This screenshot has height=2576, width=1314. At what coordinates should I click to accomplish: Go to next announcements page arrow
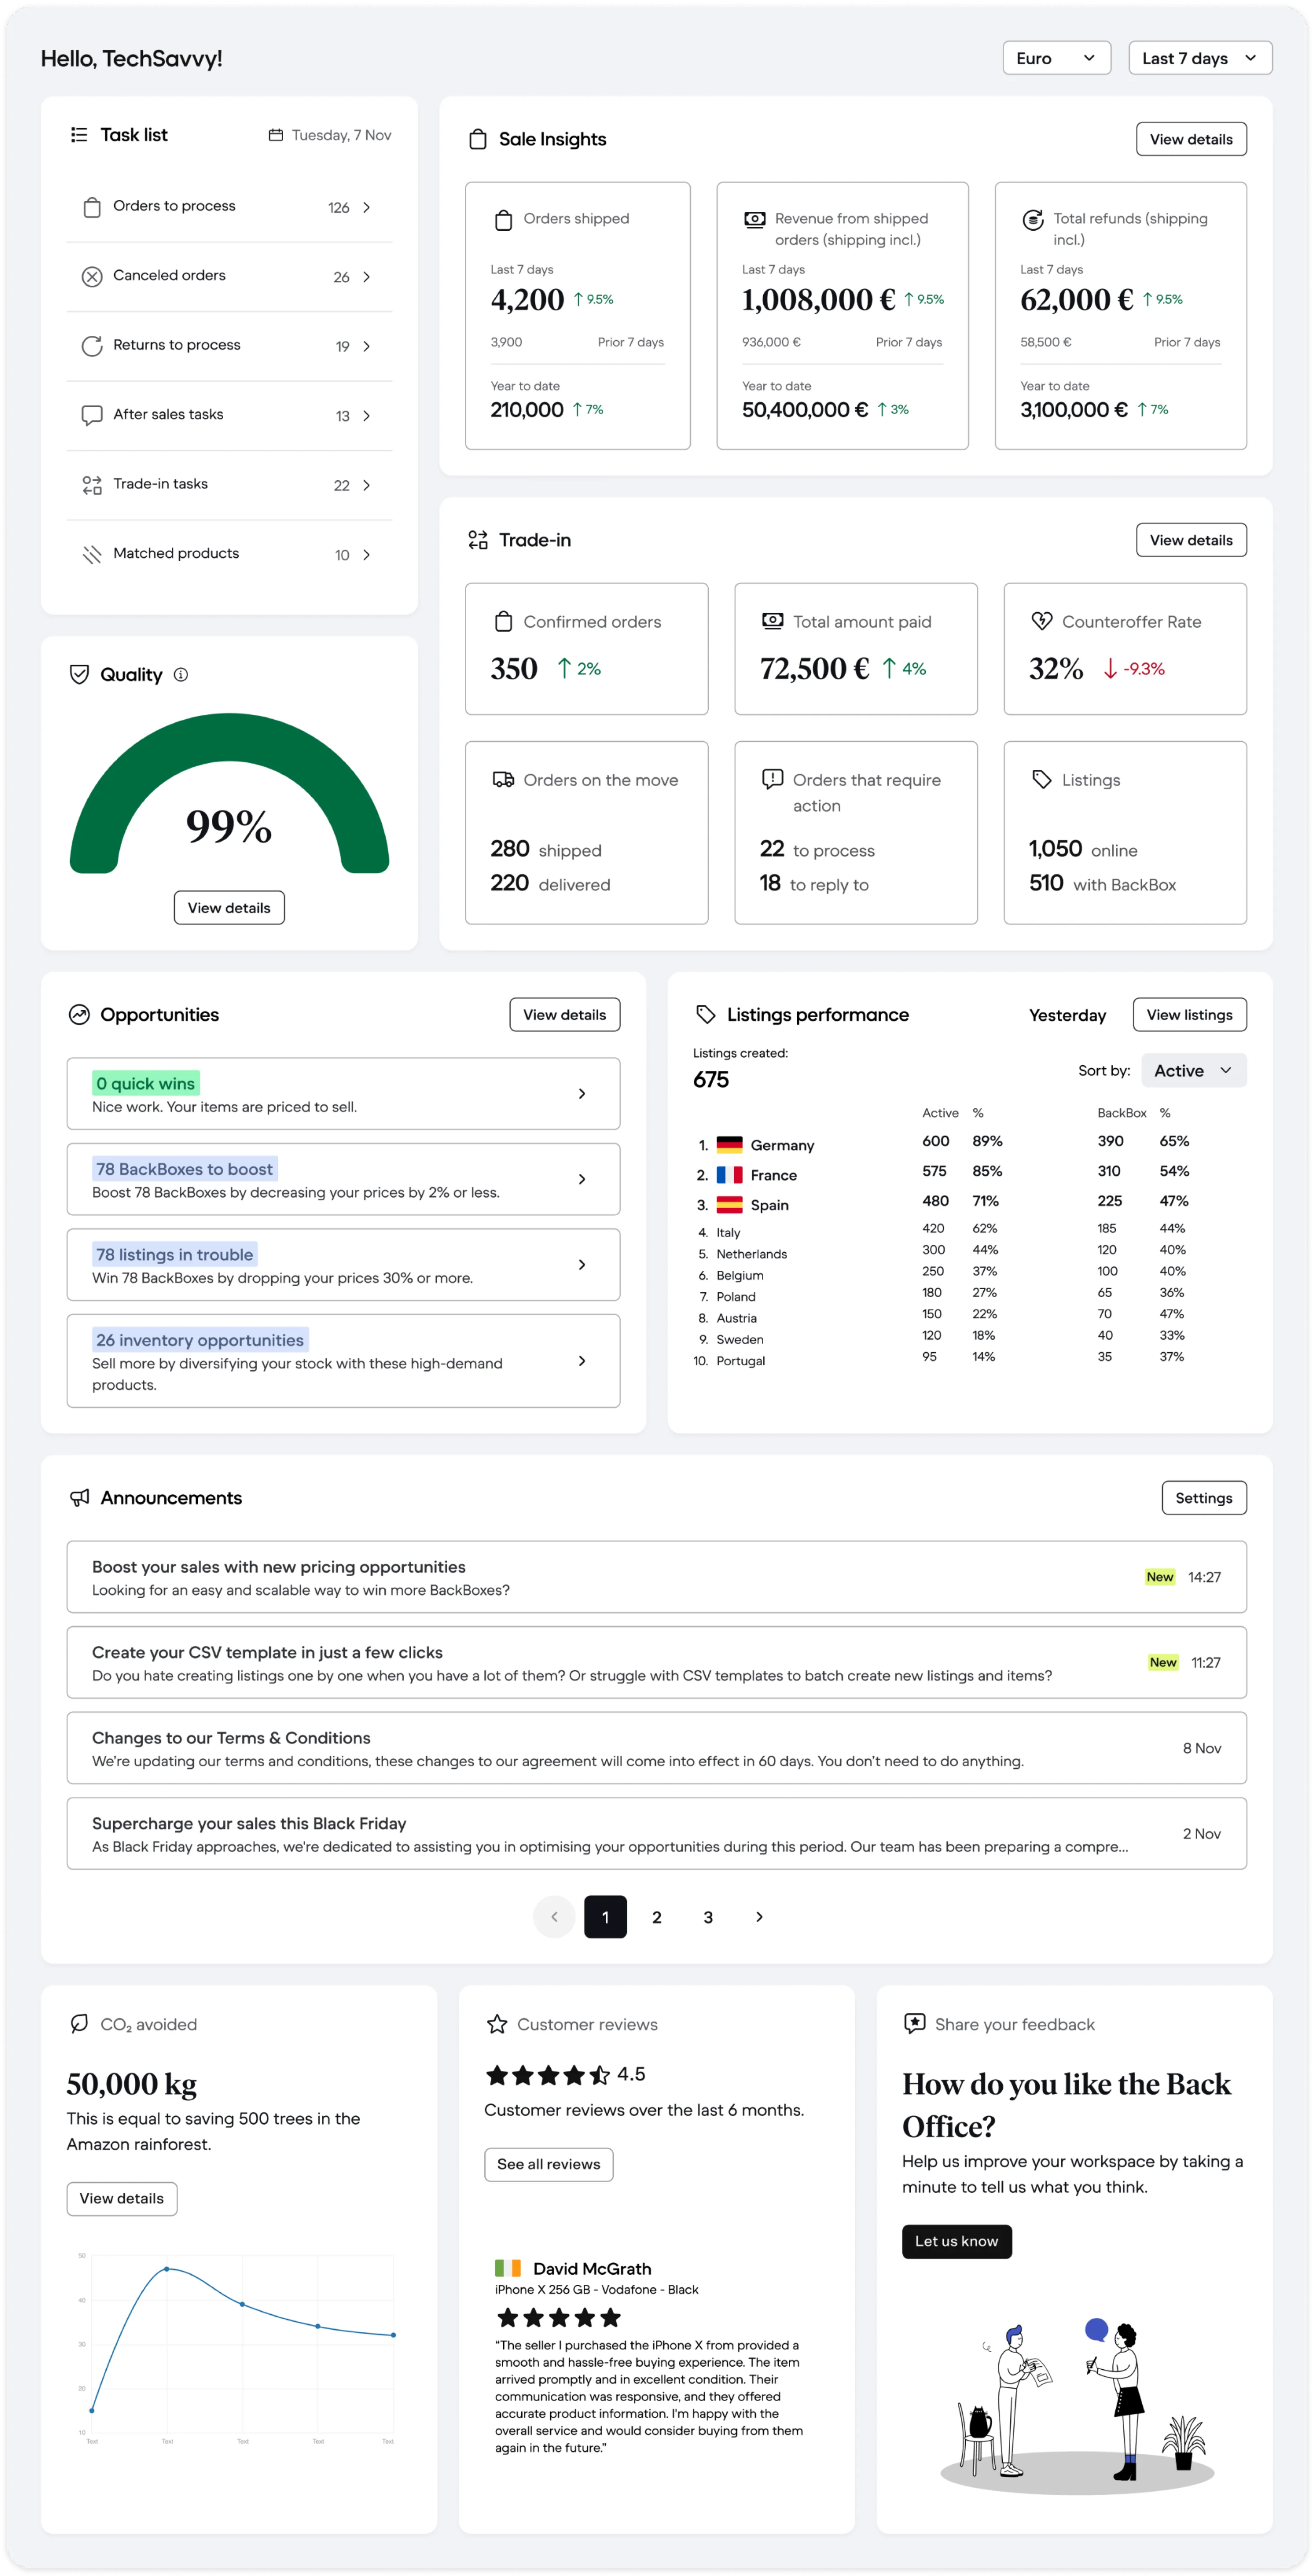(759, 1917)
